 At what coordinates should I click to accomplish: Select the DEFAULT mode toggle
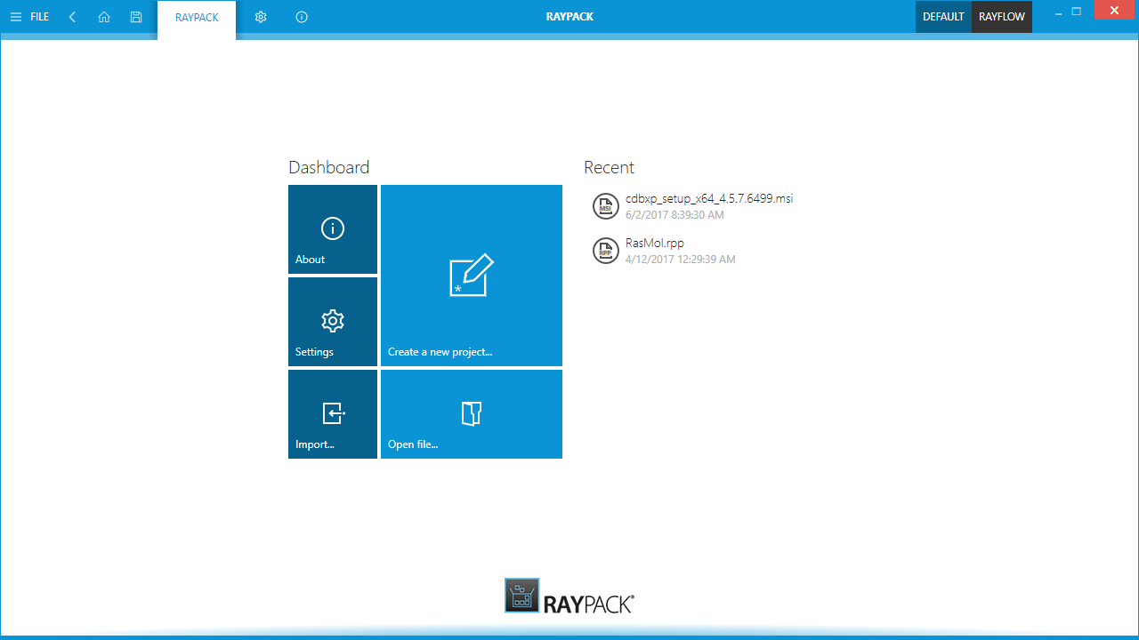(943, 16)
